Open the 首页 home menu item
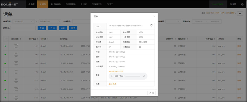The image size is (247, 102). click(x=32, y=4)
